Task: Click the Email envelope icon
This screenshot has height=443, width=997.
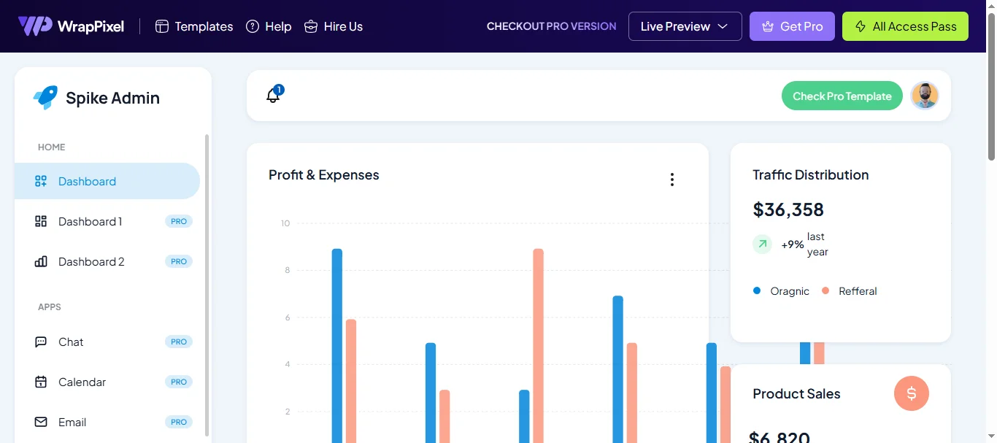Action: coord(41,422)
